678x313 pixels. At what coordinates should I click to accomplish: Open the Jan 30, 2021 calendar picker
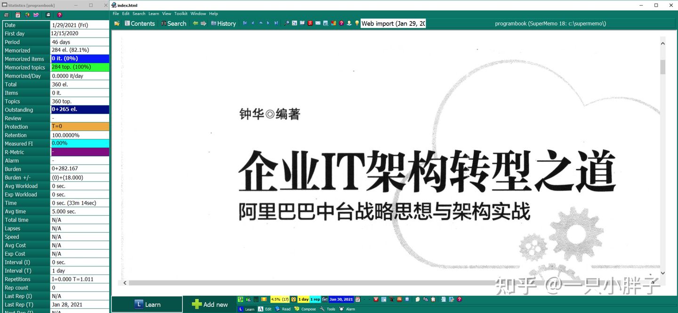coord(358,299)
